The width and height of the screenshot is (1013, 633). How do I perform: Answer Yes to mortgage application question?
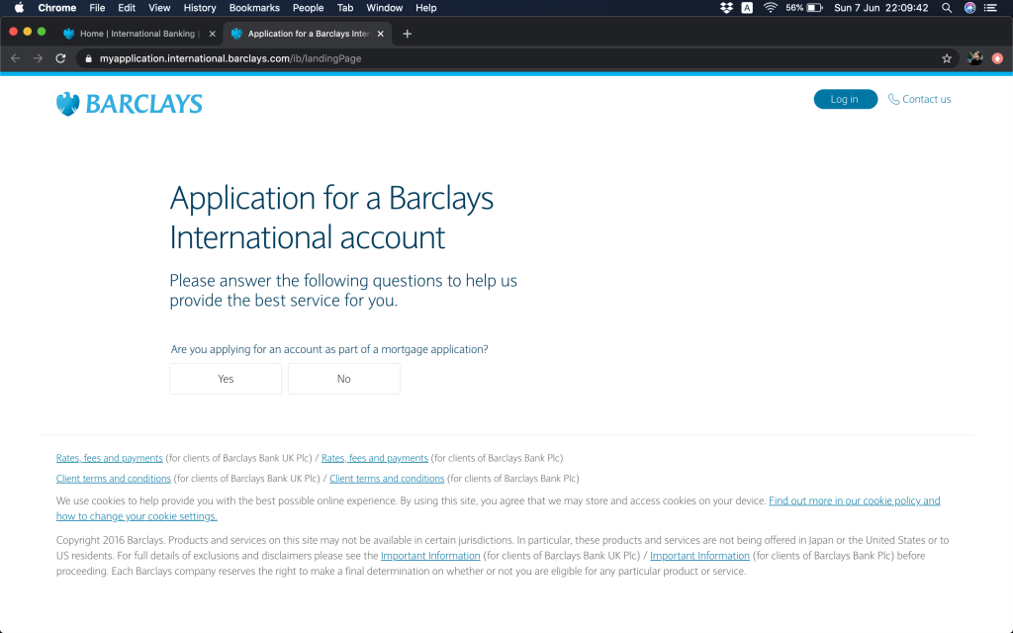226,379
